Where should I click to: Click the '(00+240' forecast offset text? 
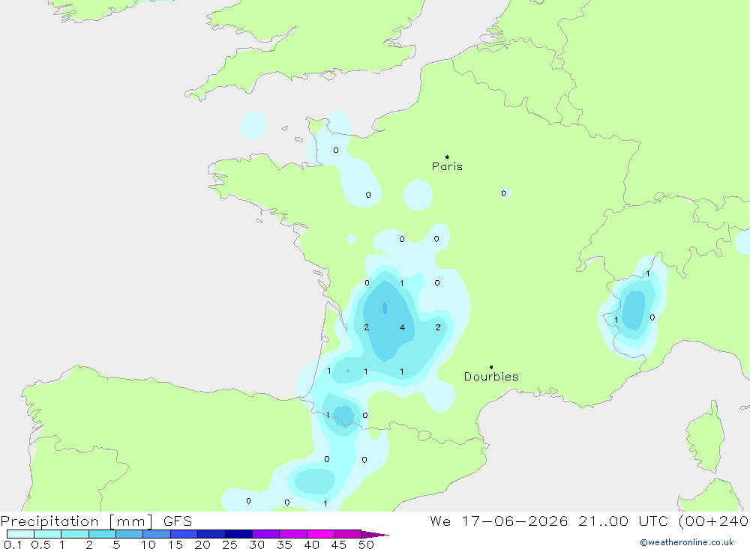tap(714, 521)
